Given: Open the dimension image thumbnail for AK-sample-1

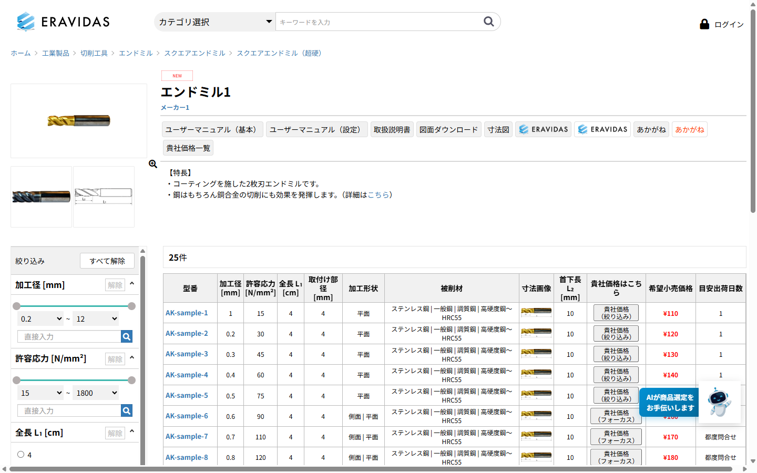Looking at the screenshot, I should 536,312.
